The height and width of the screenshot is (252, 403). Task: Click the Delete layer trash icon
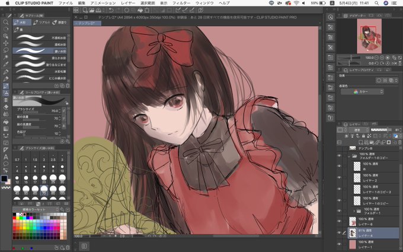click(399, 142)
